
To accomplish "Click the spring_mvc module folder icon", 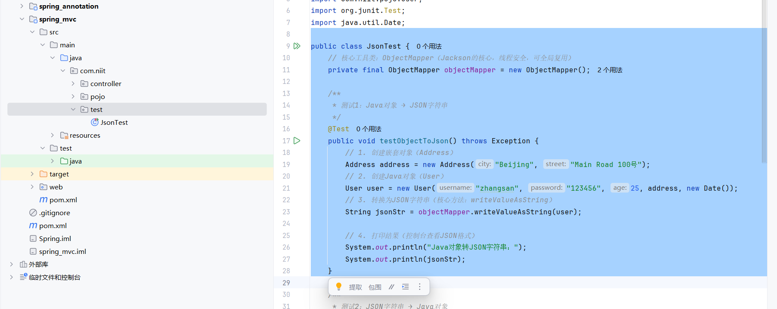I will pos(33,19).
